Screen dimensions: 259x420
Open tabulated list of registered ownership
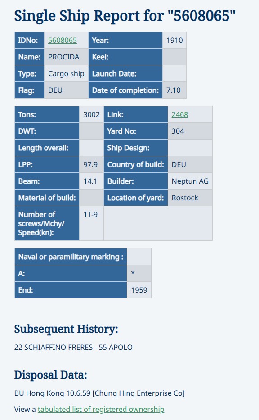(x=101, y=409)
